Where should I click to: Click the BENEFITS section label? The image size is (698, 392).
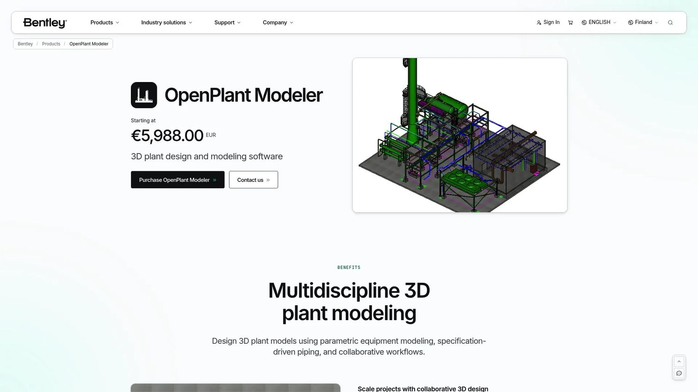(349, 268)
